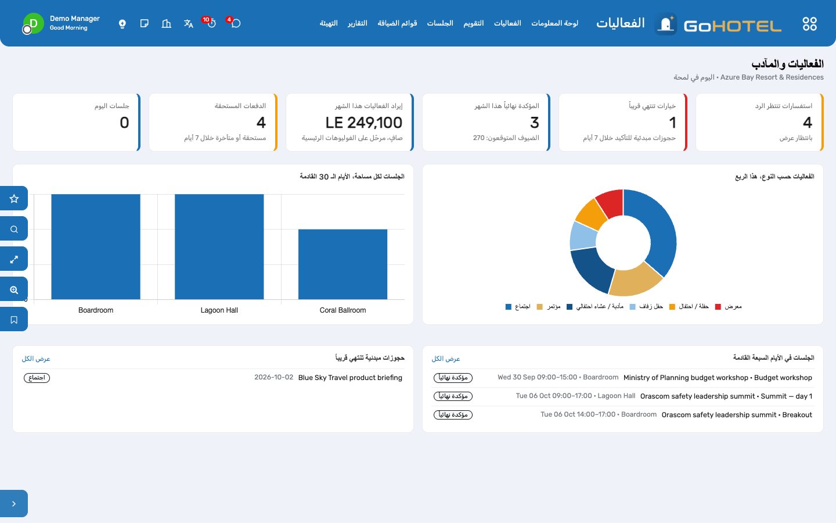Open the جلسات اليوم card
The width and height of the screenshot is (836, 523).
(77, 122)
